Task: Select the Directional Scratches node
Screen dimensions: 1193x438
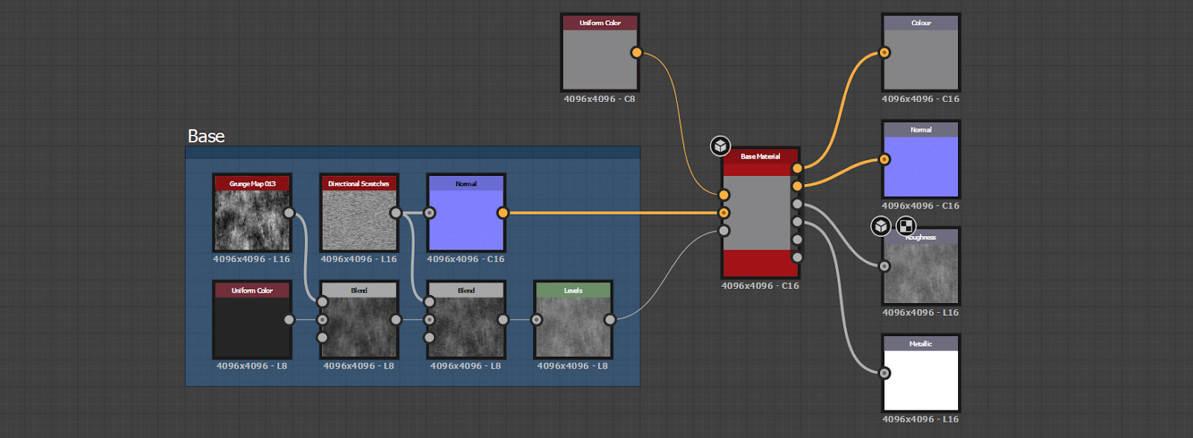Action: 359,213
